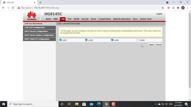Click the address bar URL
The height and width of the screenshot is (107, 191).
[x=46, y=8]
